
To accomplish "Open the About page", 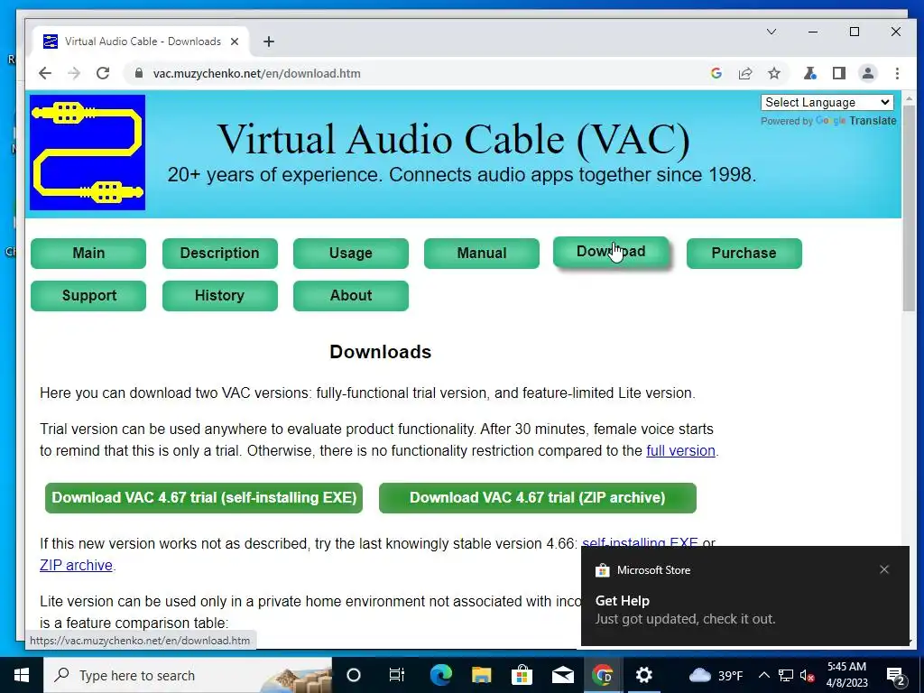I will pyautogui.click(x=351, y=295).
